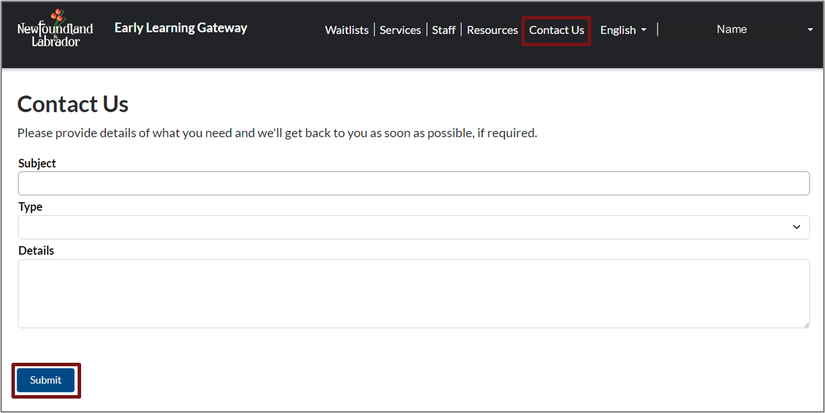
Task: Open the Name account menu
Action: (731, 29)
